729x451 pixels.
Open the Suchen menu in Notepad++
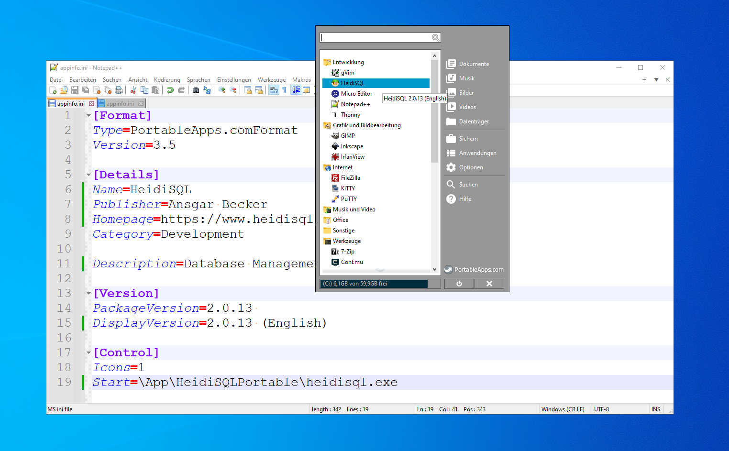(x=112, y=80)
